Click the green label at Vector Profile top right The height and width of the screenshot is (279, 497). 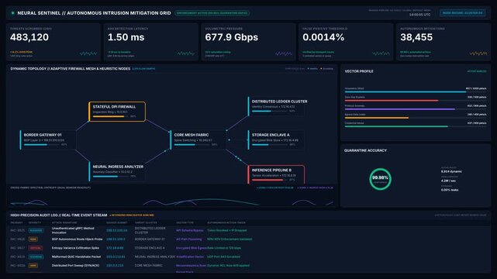pyautogui.click(x=477, y=71)
